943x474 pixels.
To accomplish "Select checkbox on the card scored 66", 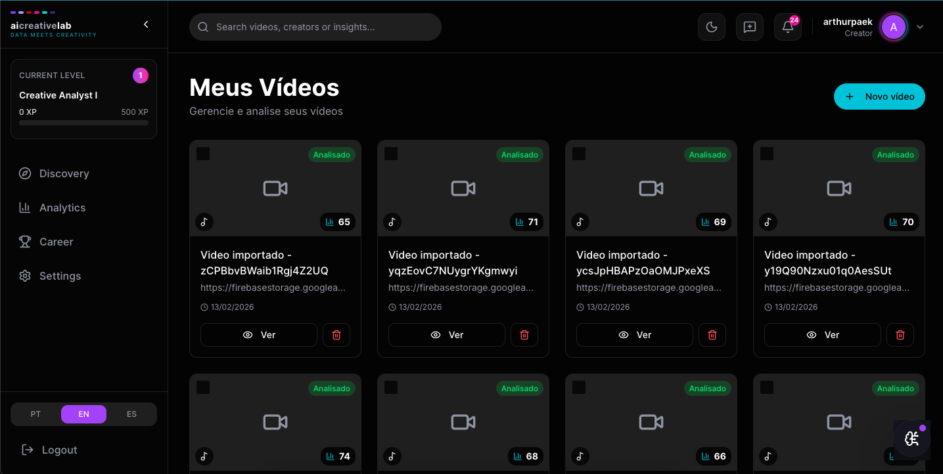I will pyautogui.click(x=579, y=387).
